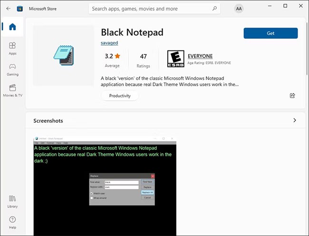
Task: Open Help from the sidebar
Action: tap(12, 222)
